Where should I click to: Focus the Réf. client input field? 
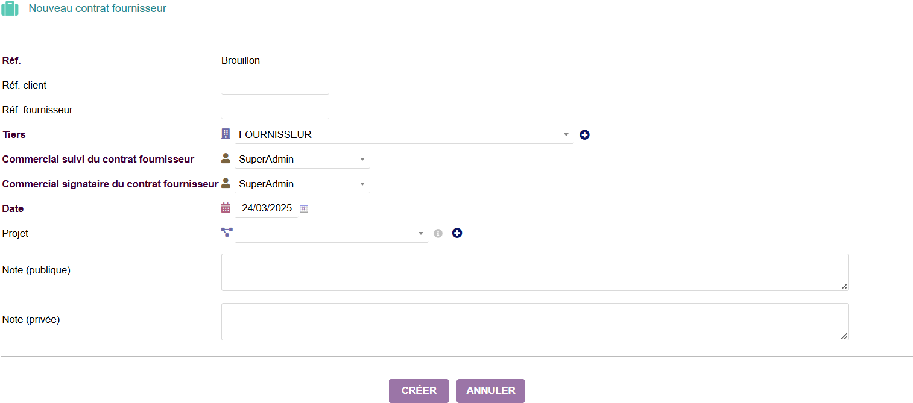[275, 86]
